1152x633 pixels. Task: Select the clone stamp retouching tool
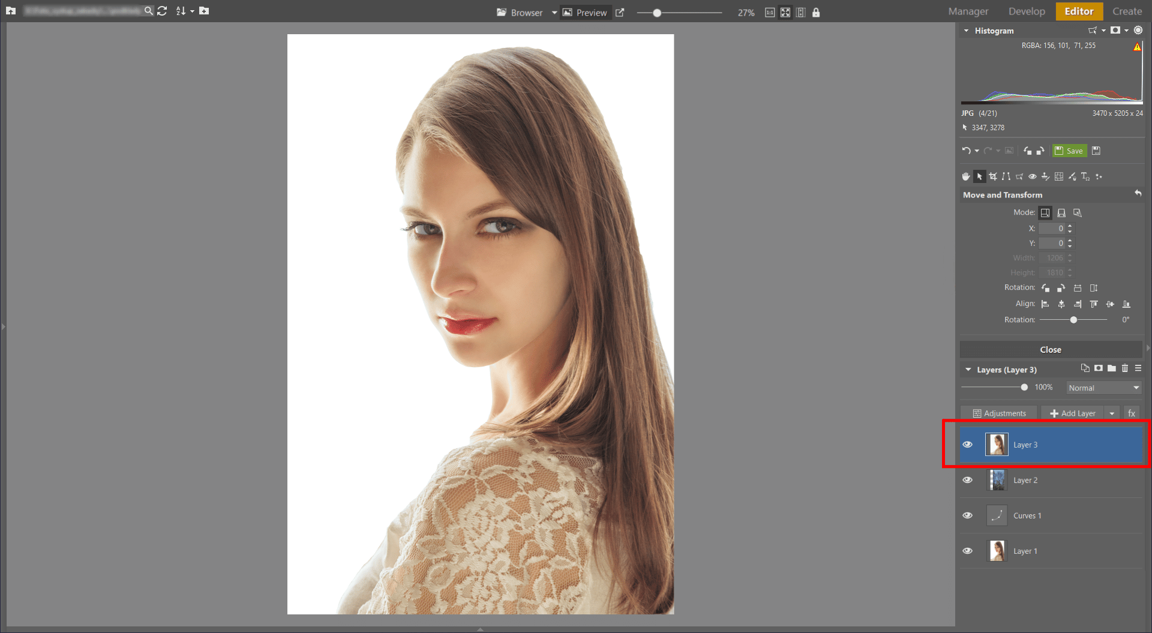(1046, 176)
